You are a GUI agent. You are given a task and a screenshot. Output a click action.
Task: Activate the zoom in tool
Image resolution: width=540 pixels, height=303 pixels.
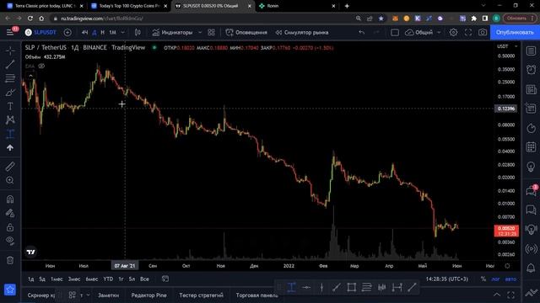click(x=10, y=180)
